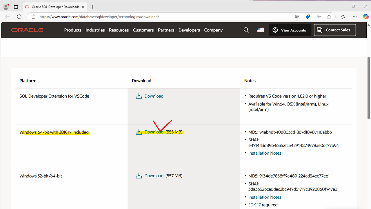Change country using the US flag
This screenshot has width=371, height=209.
(x=261, y=30)
